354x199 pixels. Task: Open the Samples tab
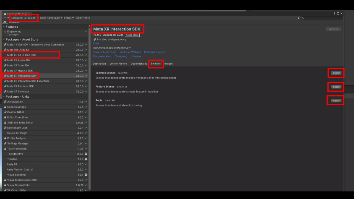click(x=156, y=64)
